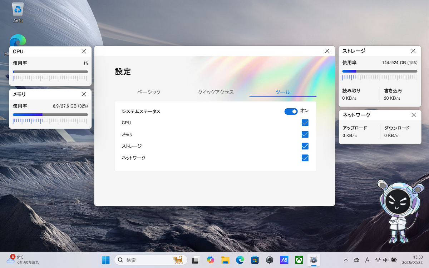Open the クイックアクセス tab
Image resolution: width=429 pixels, height=268 pixels.
point(216,92)
